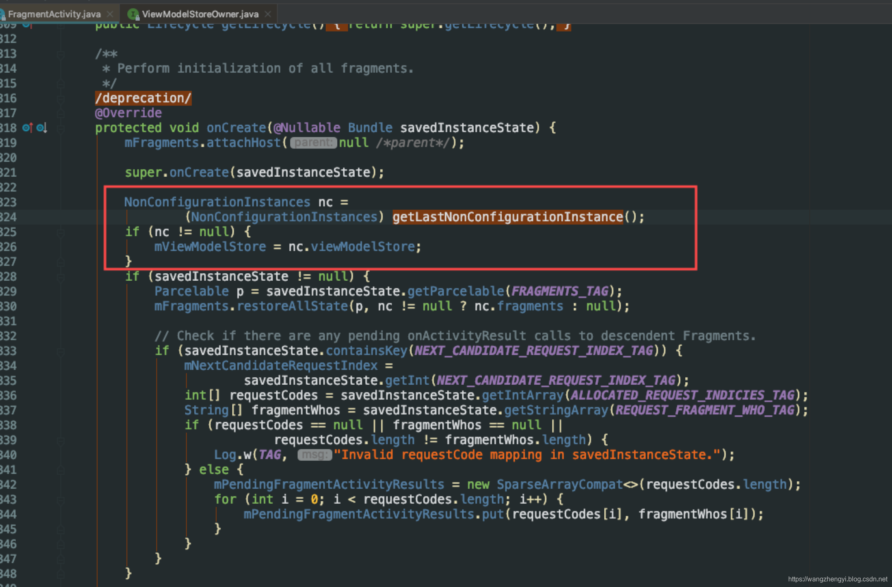Click the getStringArray method call
892x587 pixels.
[x=556, y=410]
